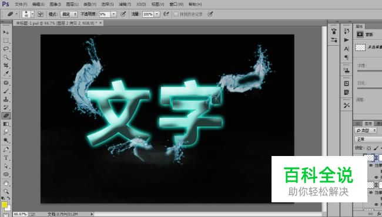
Task: Open the layer blend mode dropdown
Action: [x=368, y=139]
